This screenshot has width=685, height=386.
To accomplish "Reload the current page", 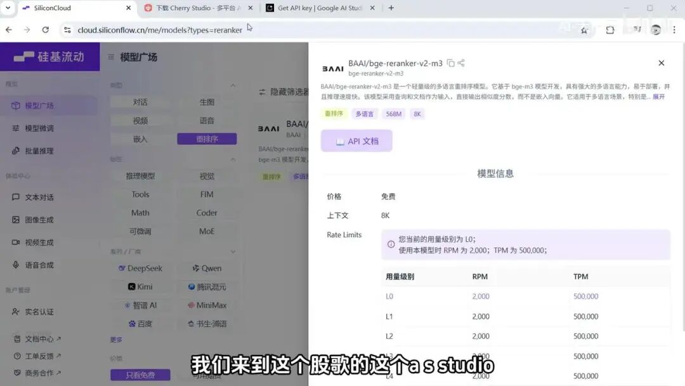I will click(46, 30).
